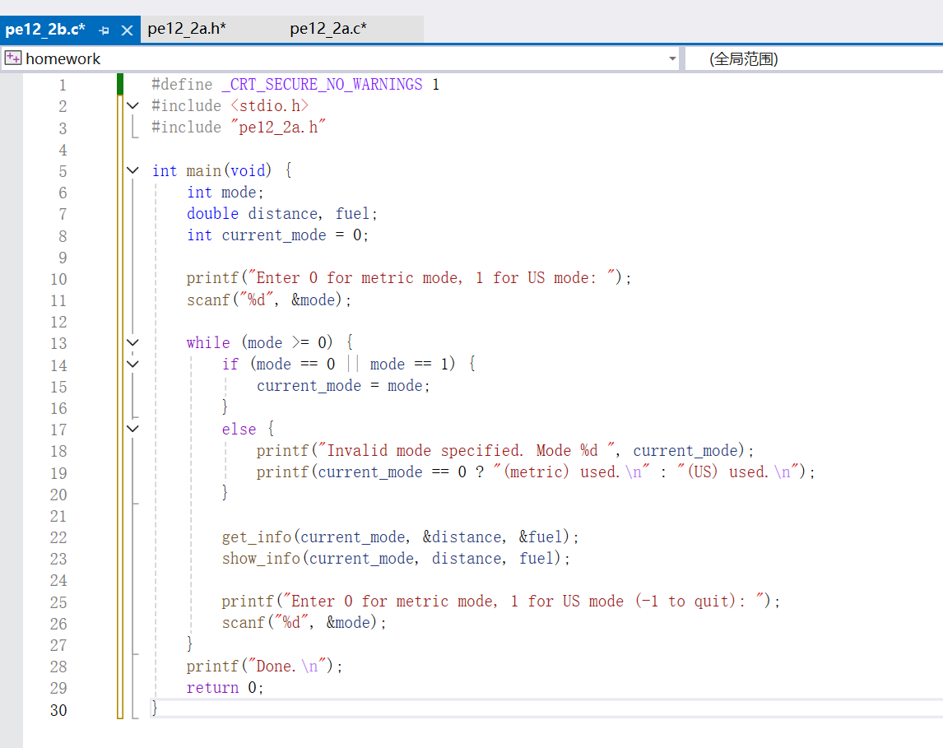Switch to the pe12_2a.h tab
This screenshot has height=748, width=943.
click(x=187, y=29)
